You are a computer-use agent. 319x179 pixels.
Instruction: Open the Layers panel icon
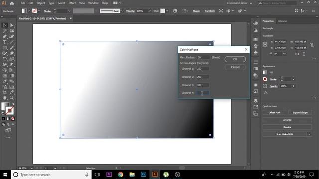[x=256, y=101]
